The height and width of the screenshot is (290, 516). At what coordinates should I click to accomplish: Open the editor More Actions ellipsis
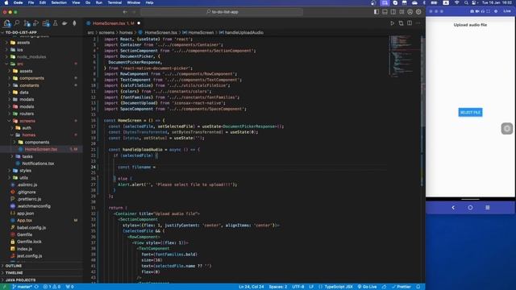[418, 23]
